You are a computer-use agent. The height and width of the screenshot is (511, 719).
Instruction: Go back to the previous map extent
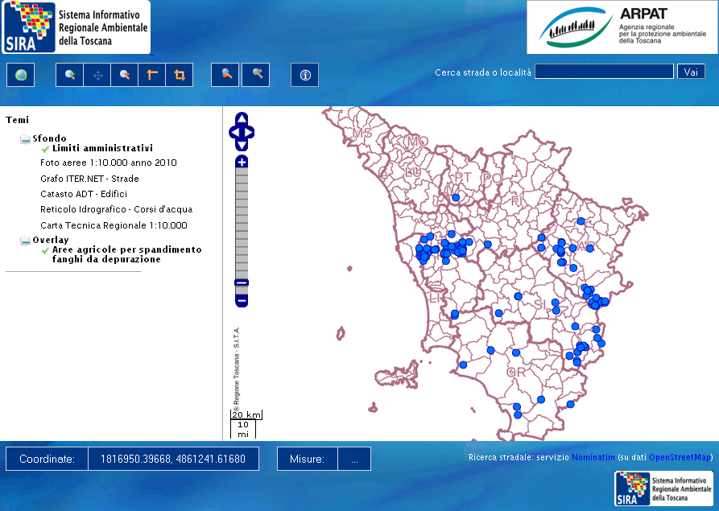click(x=225, y=75)
